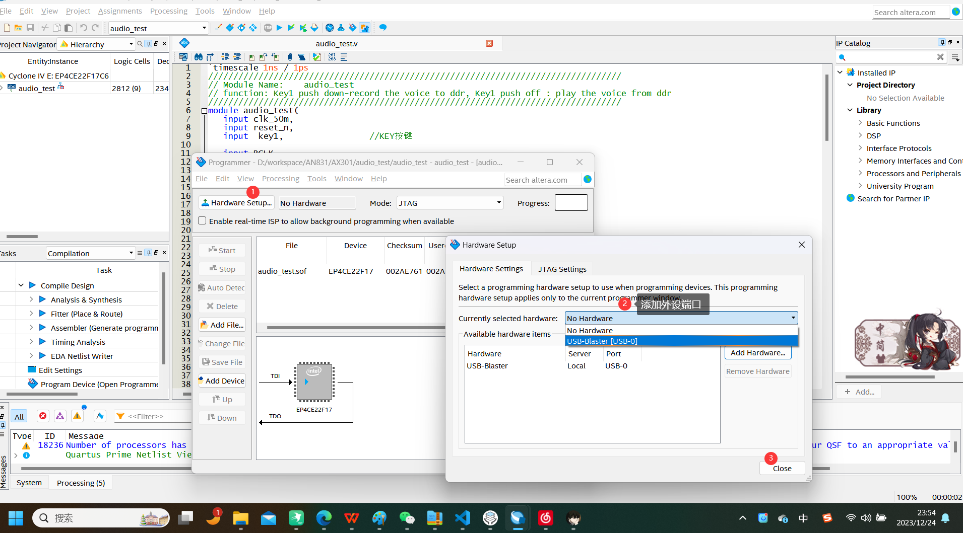
Task: Click the decrease indent icon in editor toolbar
Action: tap(237, 57)
